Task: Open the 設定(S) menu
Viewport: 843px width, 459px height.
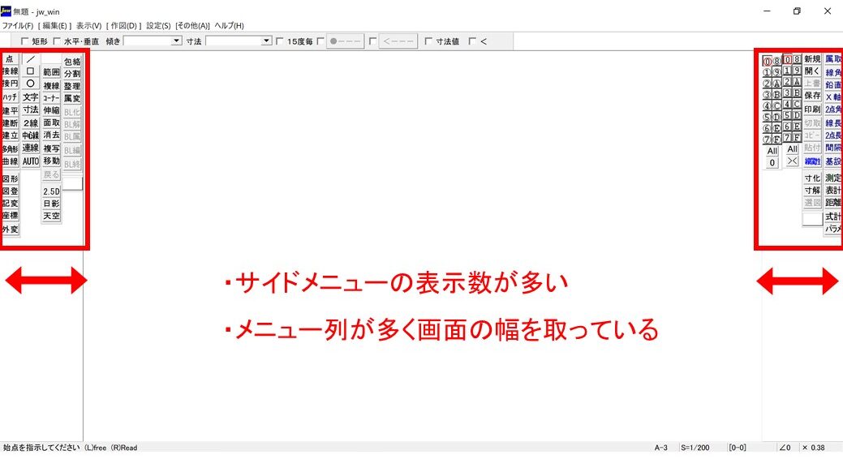Action: (158, 26)
